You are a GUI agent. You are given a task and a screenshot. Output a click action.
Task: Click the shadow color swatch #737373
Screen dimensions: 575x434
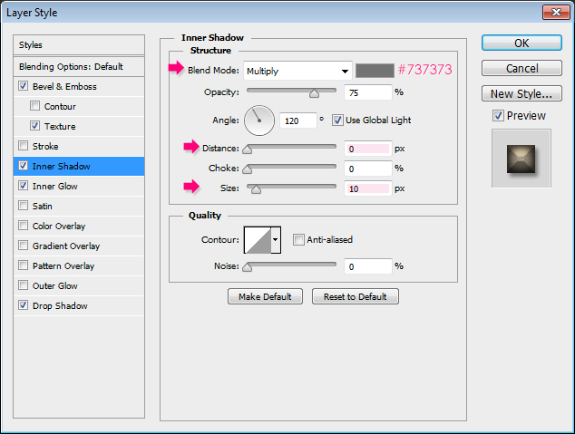pos(375,71)
